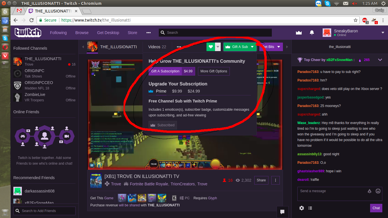Screen dimensions: 388x218
Task: Expand the follow options dropdown arrow
Action: coord(218,47)
